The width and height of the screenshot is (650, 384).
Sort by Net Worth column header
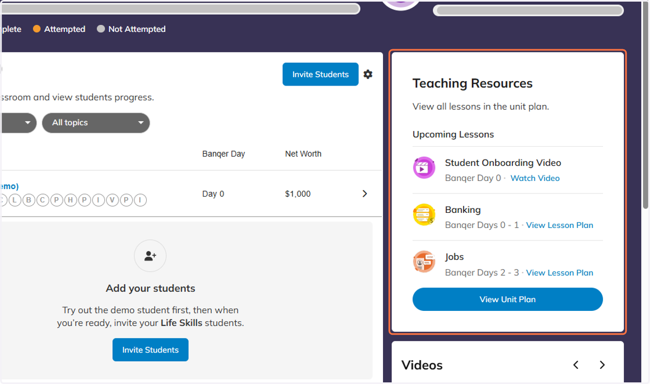coord(303,154)
